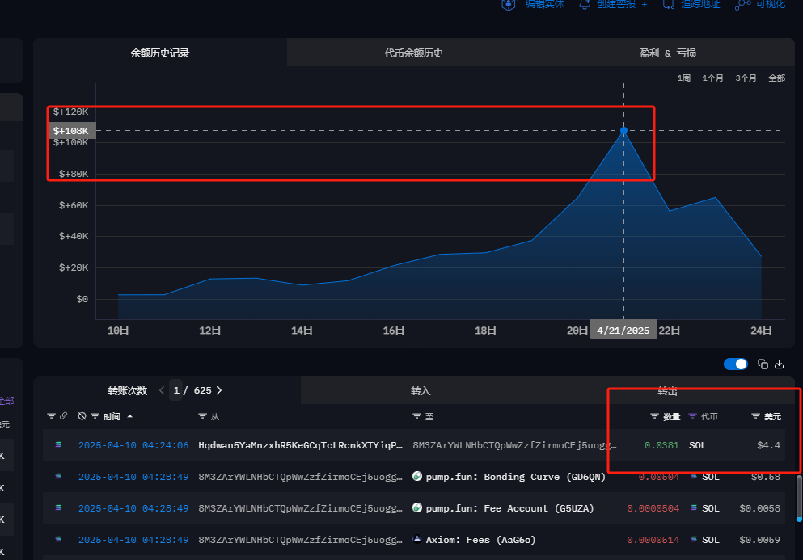
Task: Open the filter icon next to 时间
Action: click(95, 416)
